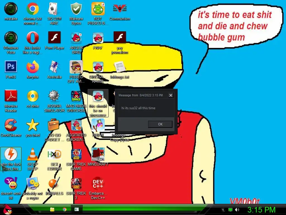Viewport: 286px width, 215px height.
Task: Launch the VLC cone 'BEEP BEEP' icon
Action: point(32,159)
